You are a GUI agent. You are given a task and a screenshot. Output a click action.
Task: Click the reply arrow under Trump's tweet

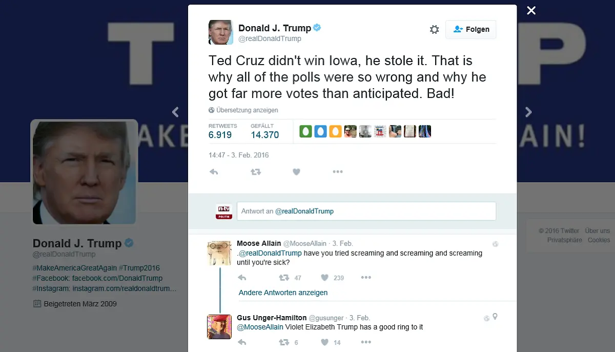click(214, 172)
